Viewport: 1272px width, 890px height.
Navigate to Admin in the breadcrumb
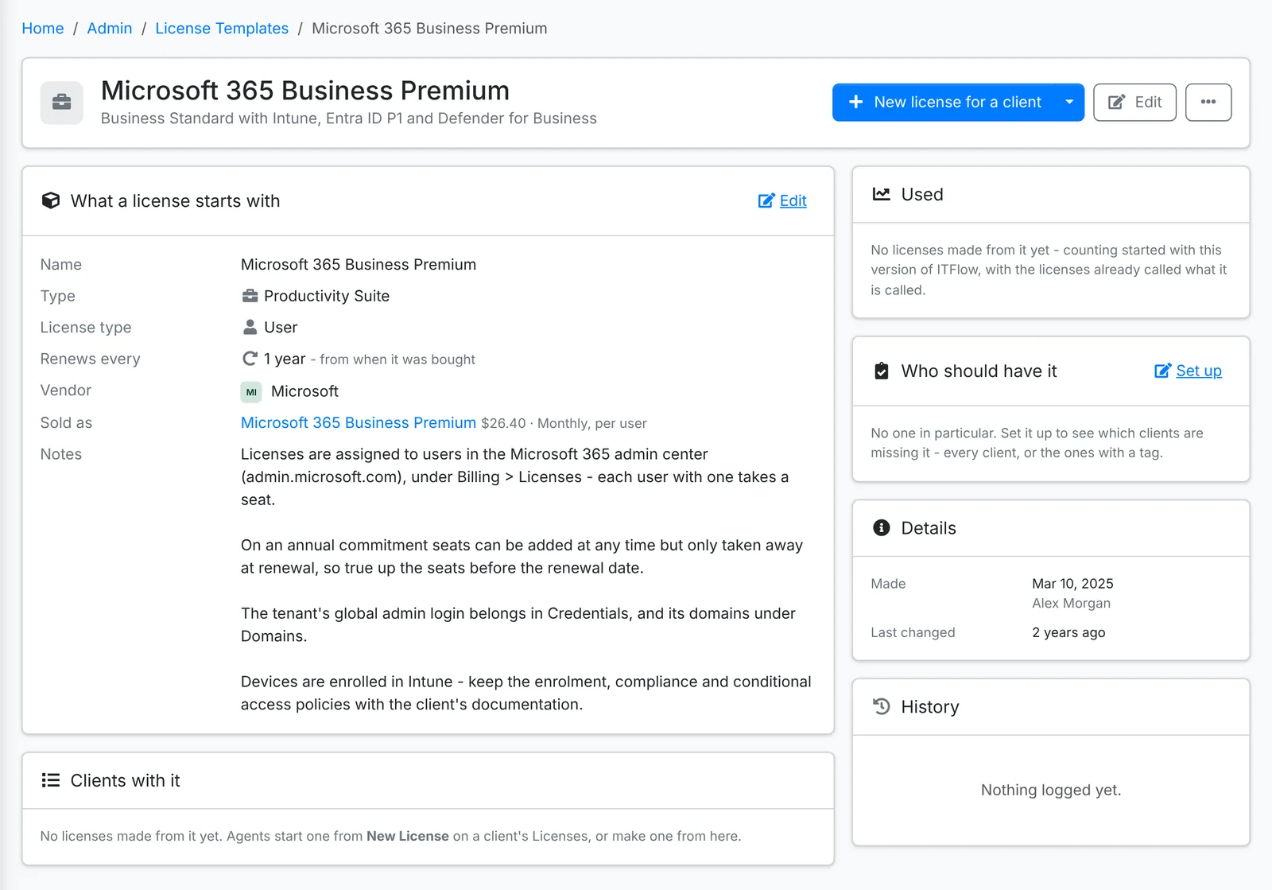tap(110, 29)
